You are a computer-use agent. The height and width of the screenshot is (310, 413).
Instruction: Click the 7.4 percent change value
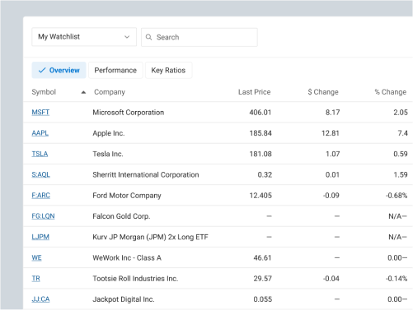(x=402, y=133)
